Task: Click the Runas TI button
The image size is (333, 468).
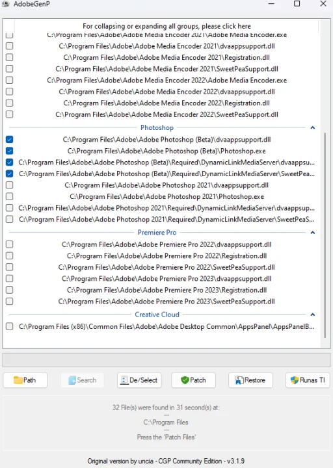Action: 308,380
